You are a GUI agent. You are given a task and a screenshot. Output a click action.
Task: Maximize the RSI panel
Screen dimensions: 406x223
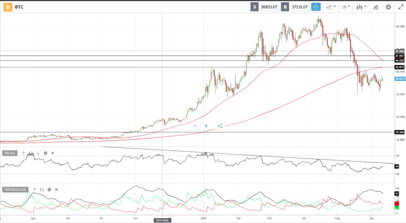31,153
